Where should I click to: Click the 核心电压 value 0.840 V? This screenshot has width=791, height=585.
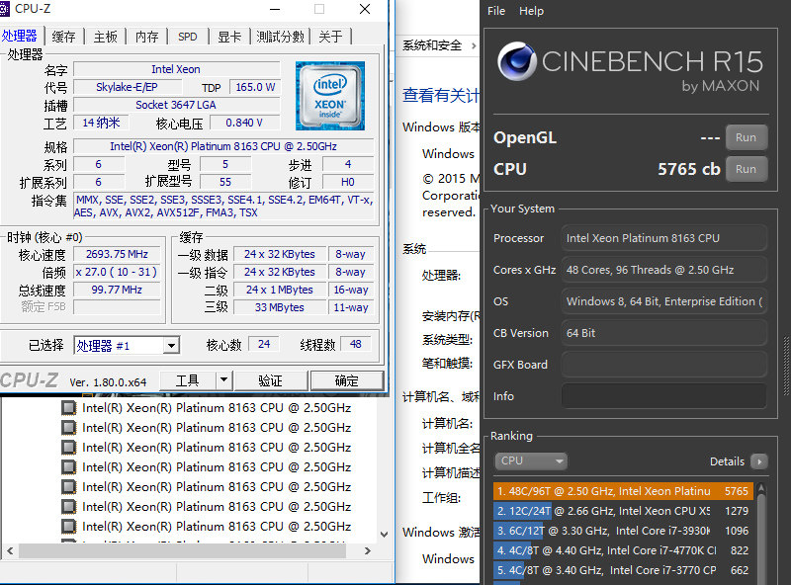(x=244, y=123)
